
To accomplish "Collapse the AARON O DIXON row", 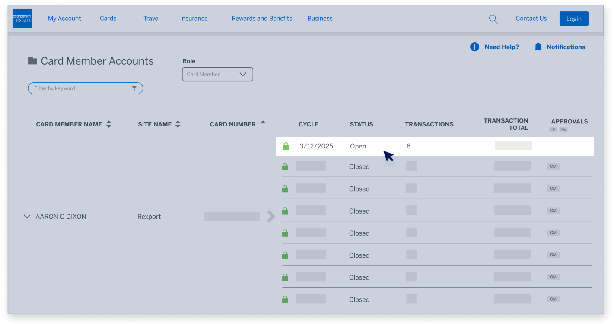I will coord(27,217).
